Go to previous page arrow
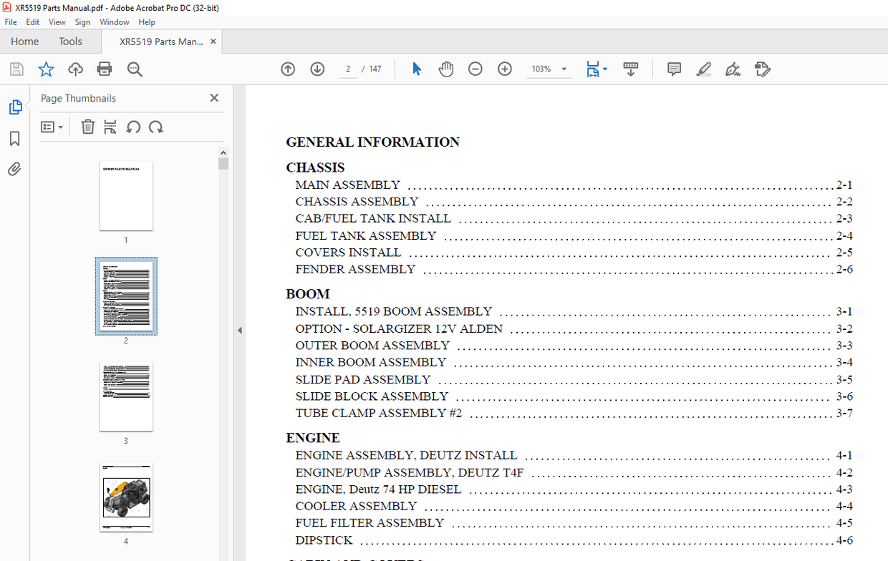 click(288, 69)
